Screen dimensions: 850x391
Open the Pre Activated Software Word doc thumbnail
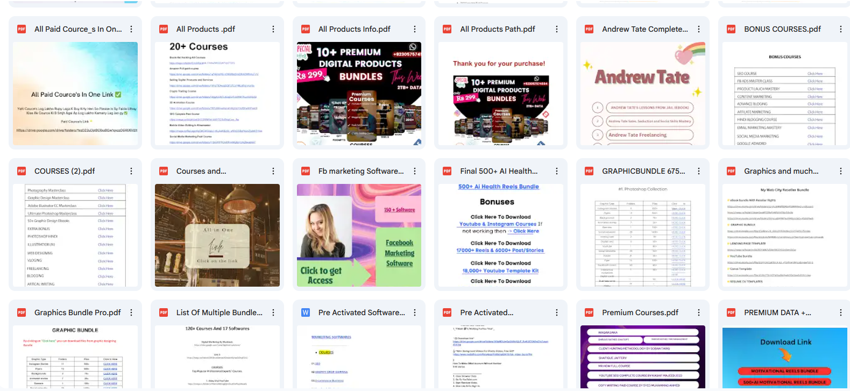coord(359,357)
